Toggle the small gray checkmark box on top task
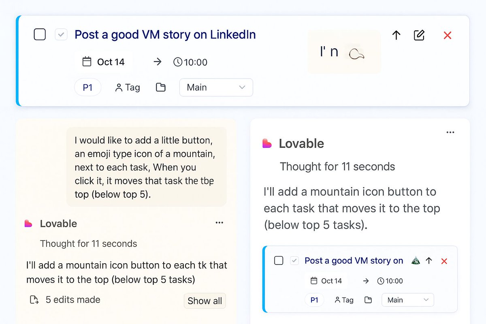The height and width of the screenshot is (324, 486). pos(61,35)
